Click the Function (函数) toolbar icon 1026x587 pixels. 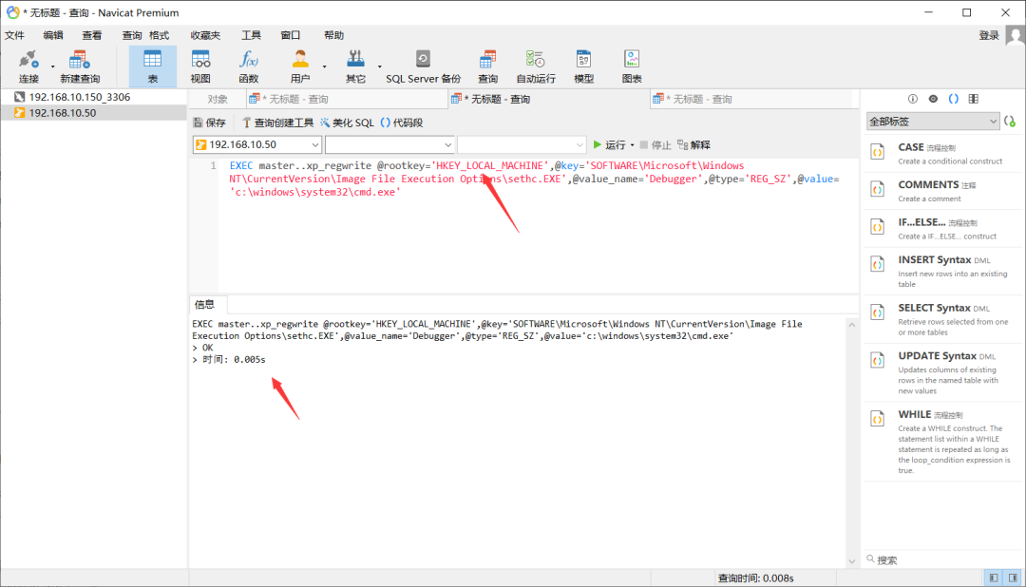click(x=249, y=66)
